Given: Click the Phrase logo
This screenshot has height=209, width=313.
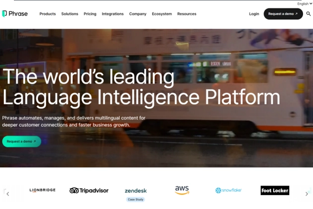Looking at the screenshot, I should 15,13.
